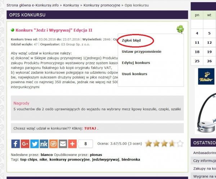Open the 'TUTAJ' contest link

pos(90,128)
